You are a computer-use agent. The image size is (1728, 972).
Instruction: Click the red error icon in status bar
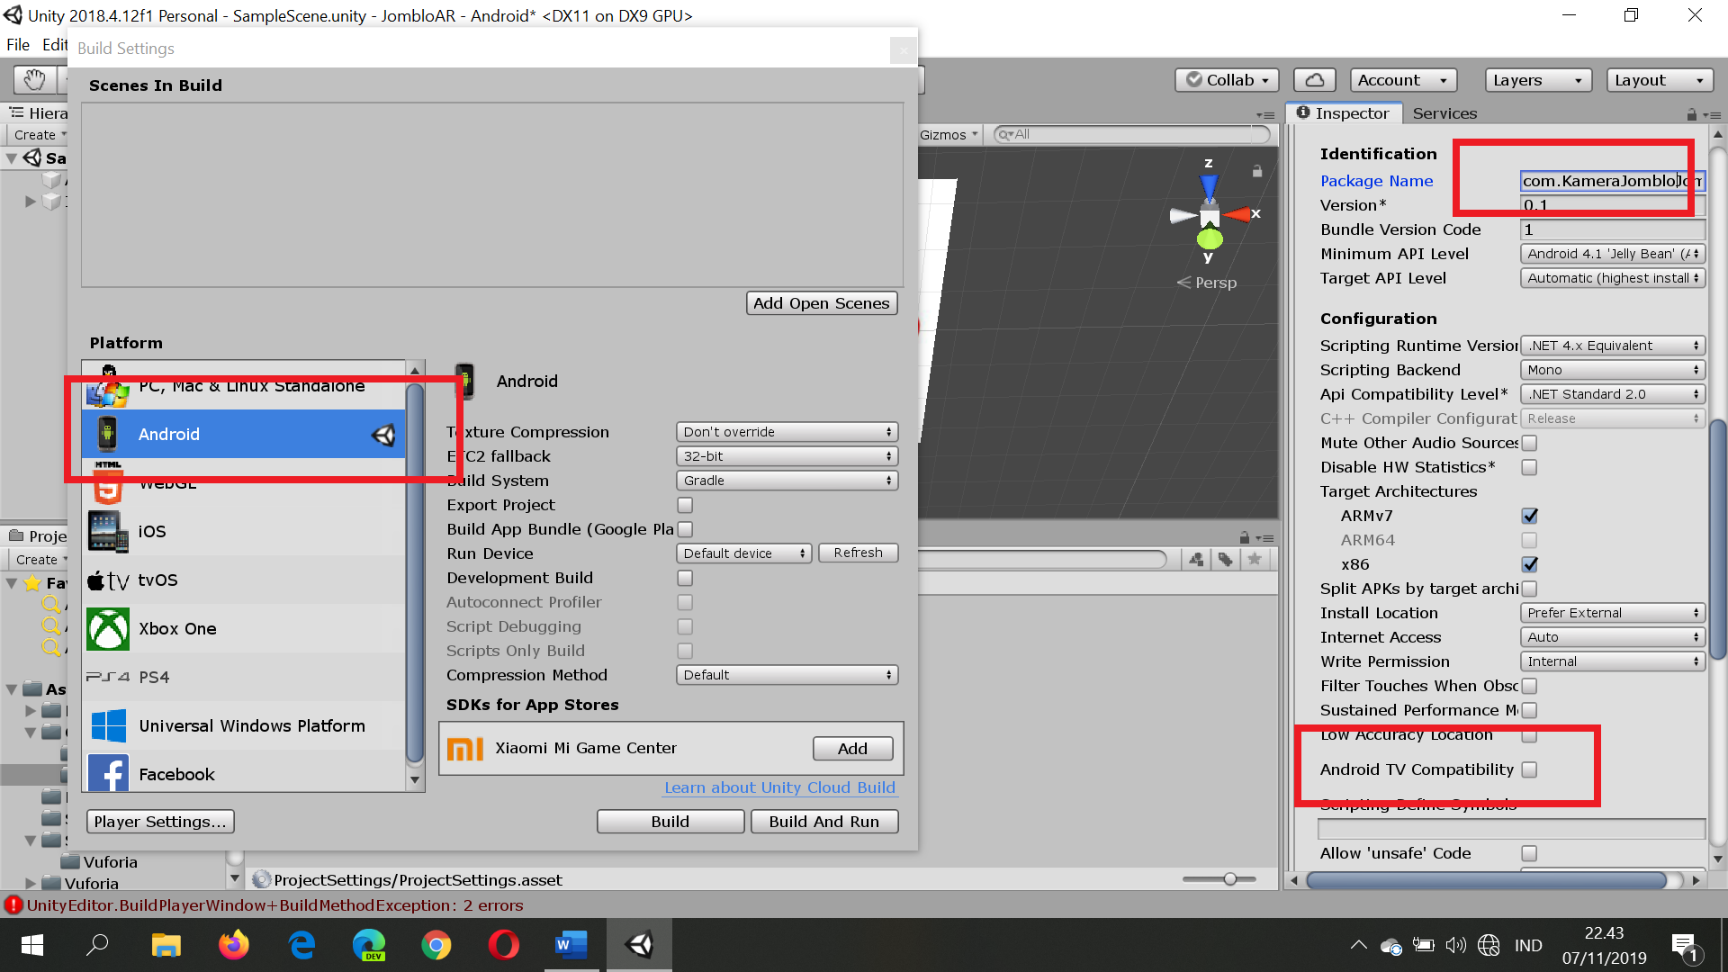(x=13, y=905)
